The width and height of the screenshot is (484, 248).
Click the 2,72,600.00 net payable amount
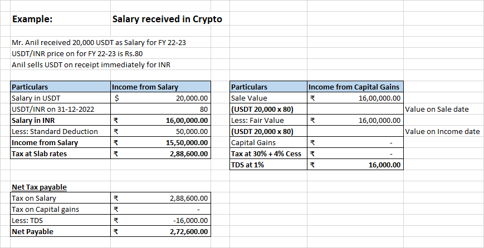pos(187,231)
